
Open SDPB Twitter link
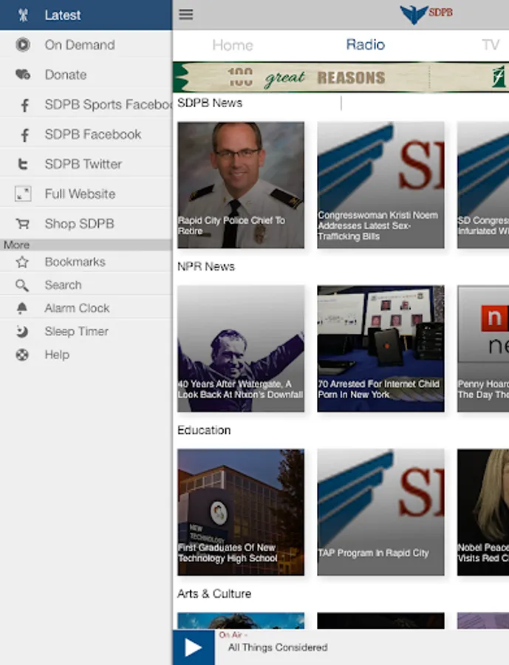pos(86,164)
